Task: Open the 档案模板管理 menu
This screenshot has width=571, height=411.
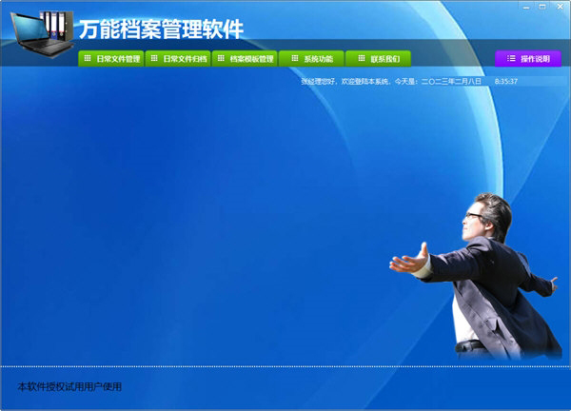Action: [245, 59]
